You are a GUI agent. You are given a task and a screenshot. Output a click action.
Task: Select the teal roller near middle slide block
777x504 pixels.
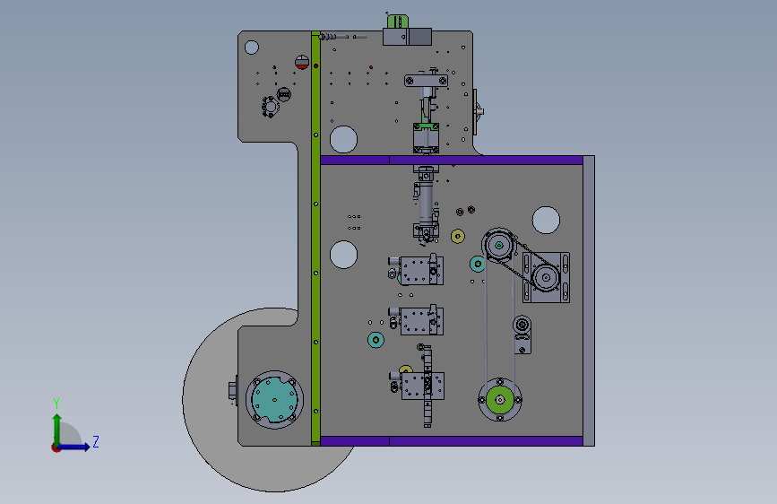click(x=376, y=340)
